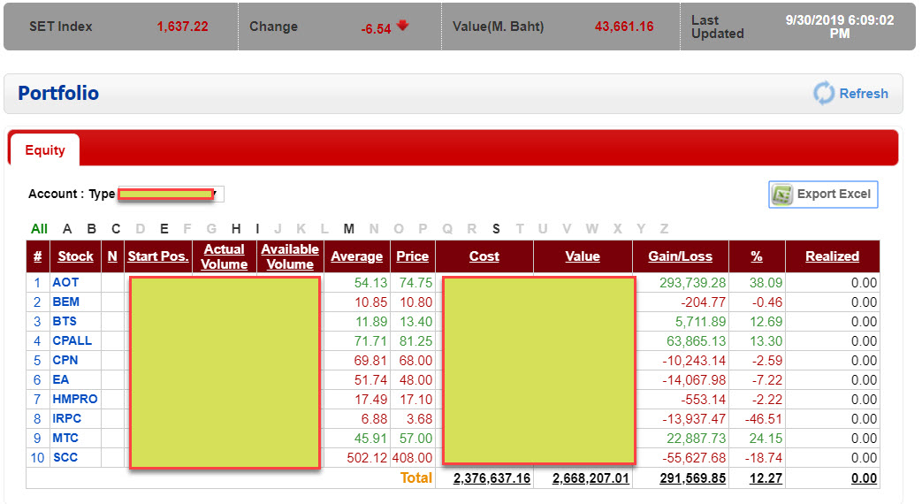Open the Account Type dropdown

click(x=171, y=194)
